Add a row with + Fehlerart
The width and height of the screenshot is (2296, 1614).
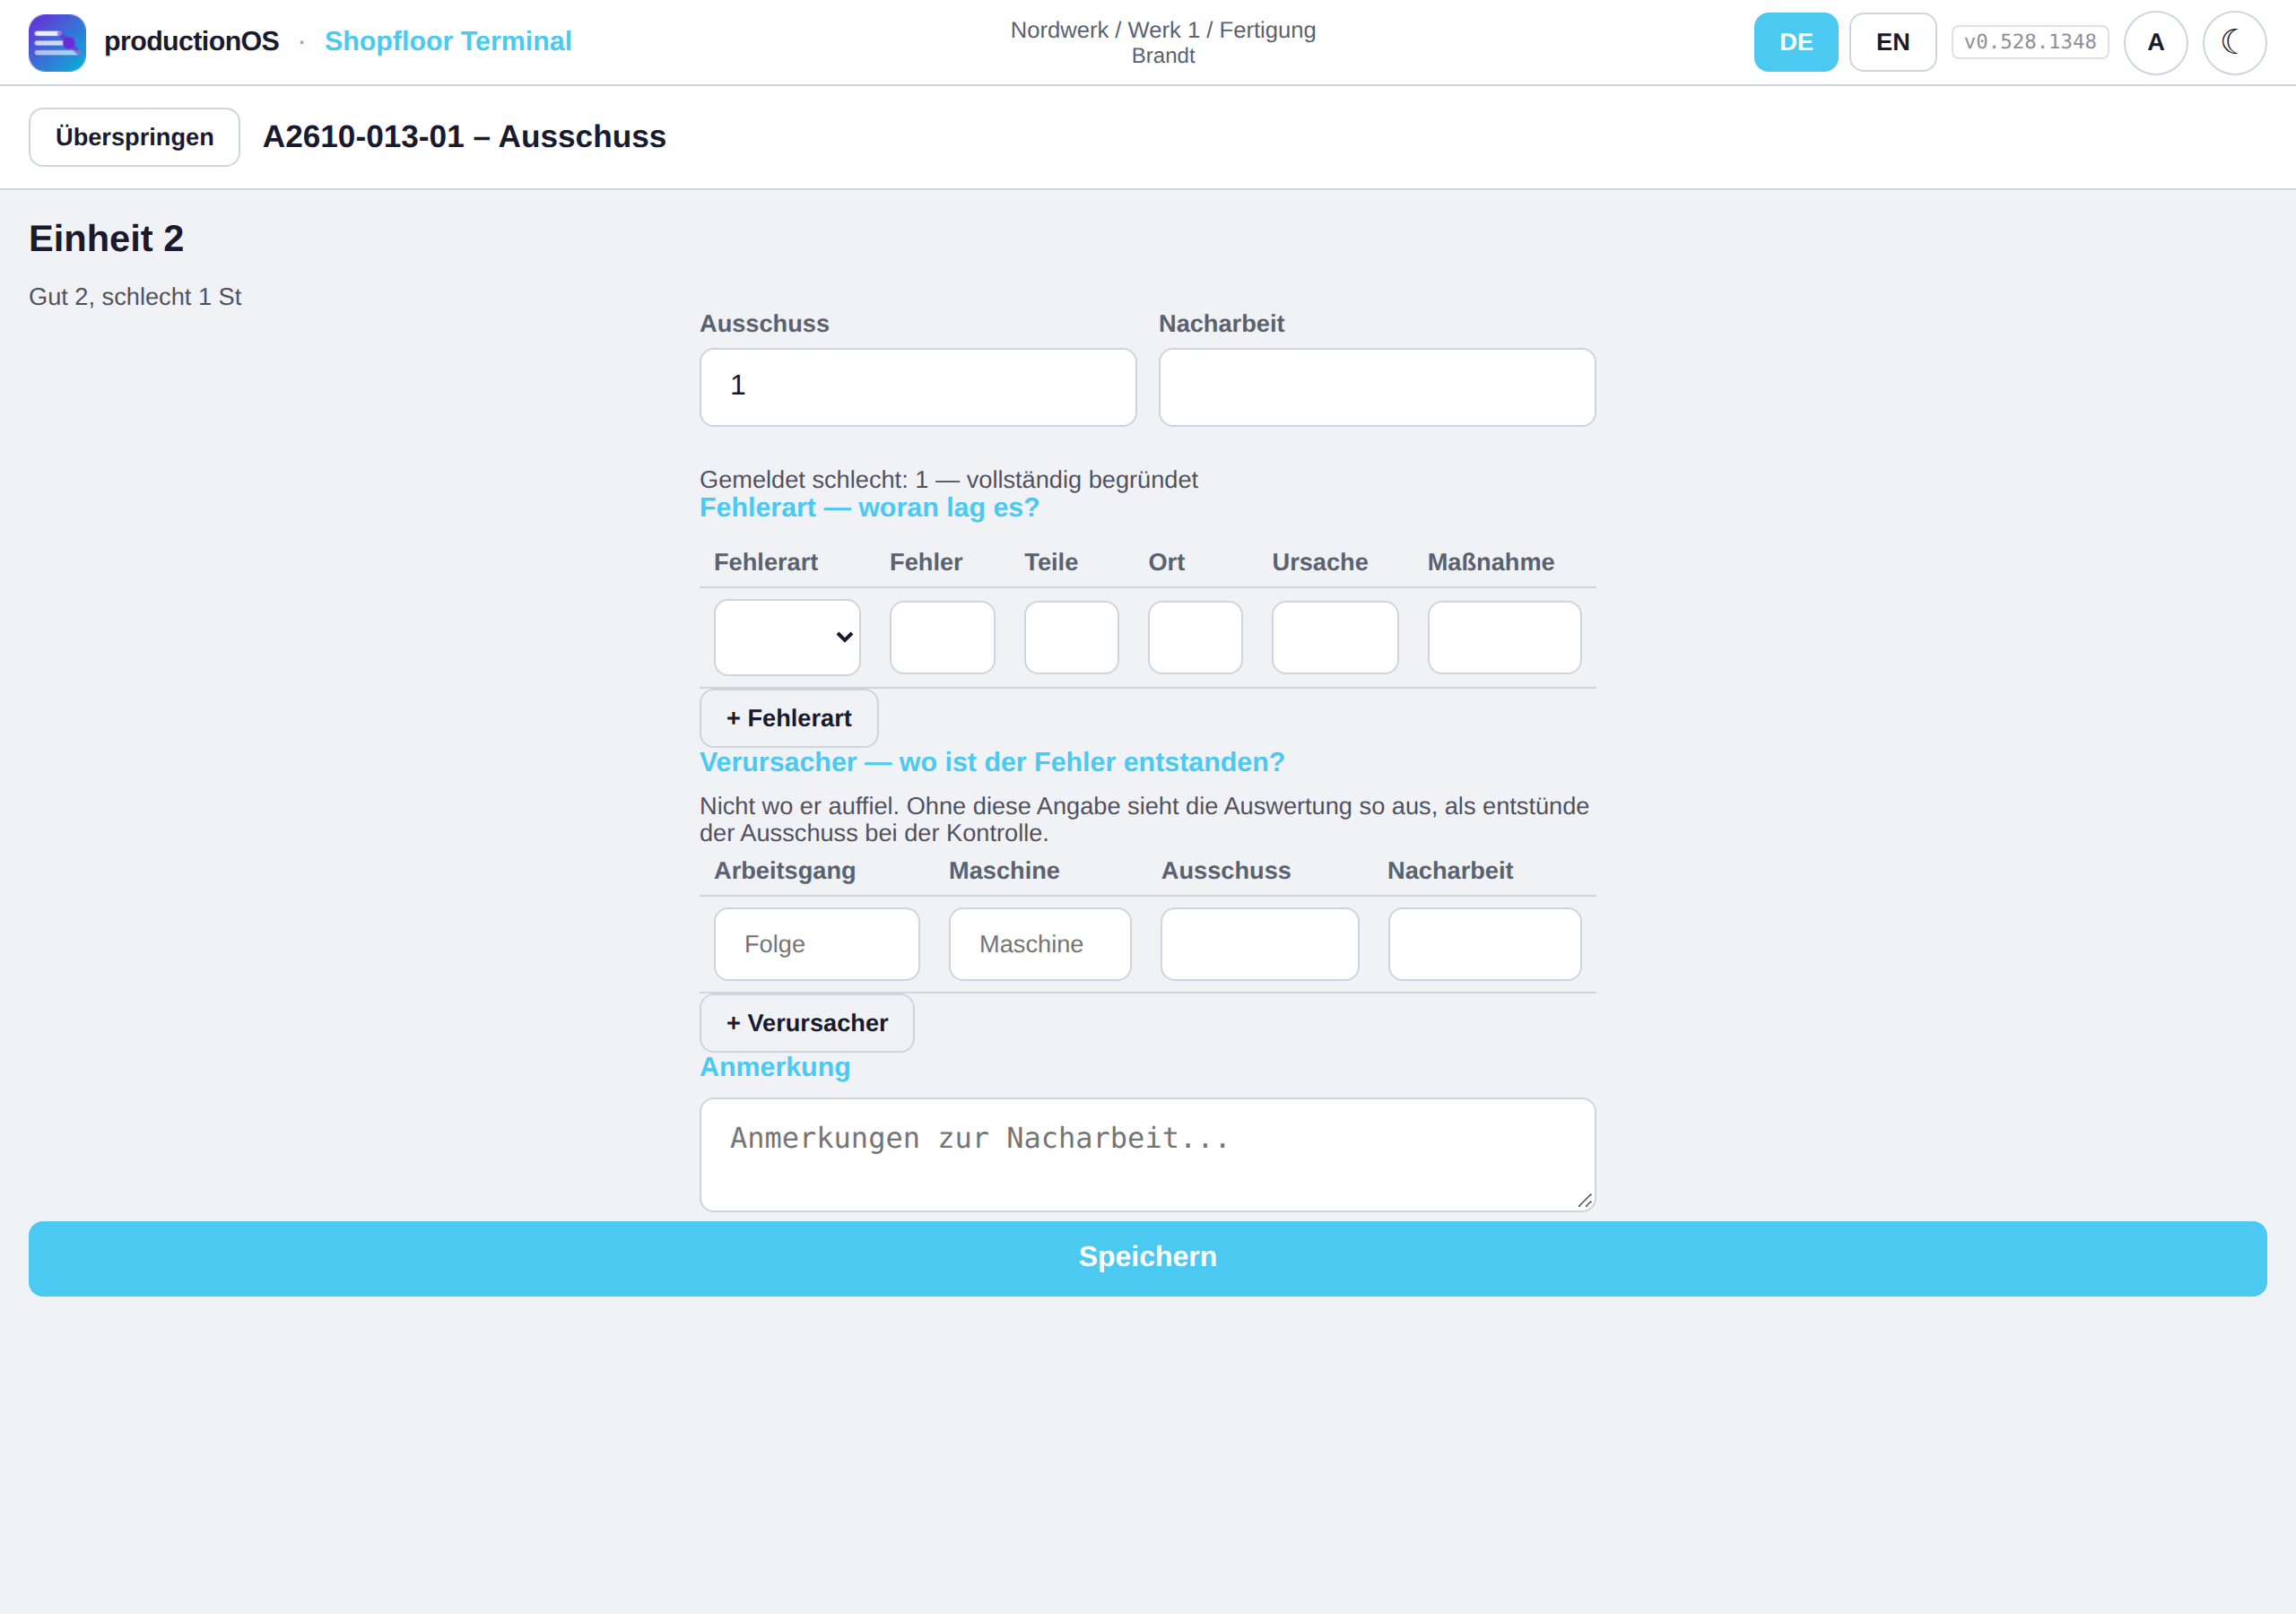(x=788, y=718)
